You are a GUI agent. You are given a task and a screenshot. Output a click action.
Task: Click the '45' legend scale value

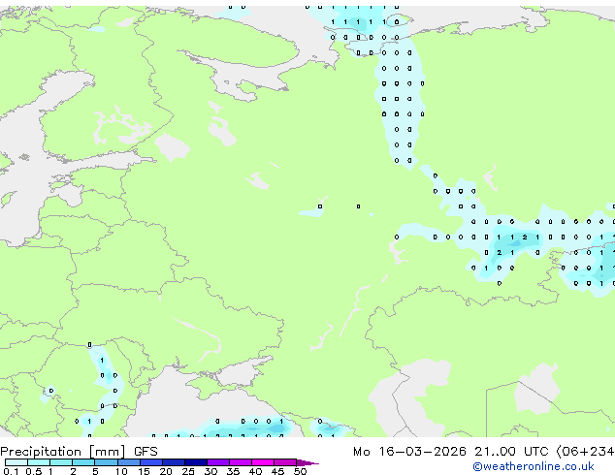pyautogui.click(x=277, y=471)
